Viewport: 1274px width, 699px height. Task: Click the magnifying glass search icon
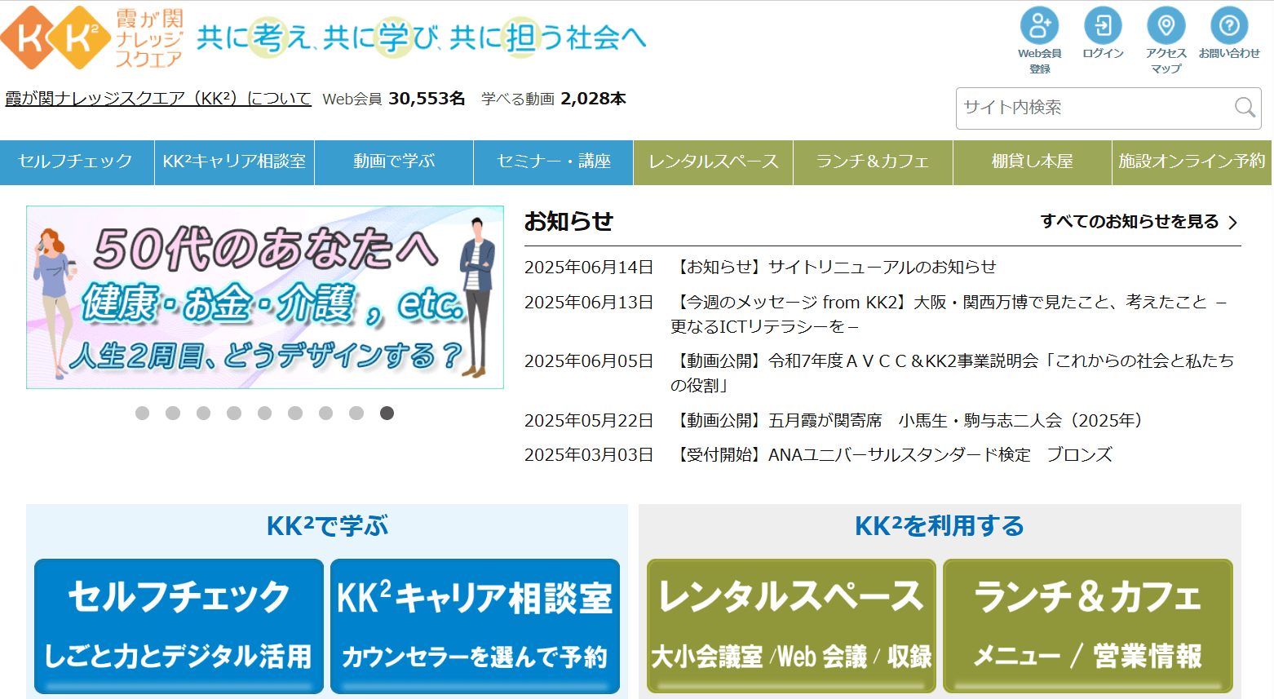click(1244, 108)
